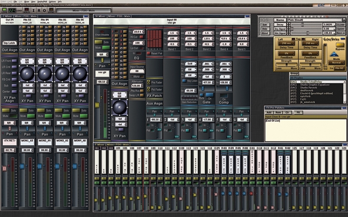Open the Input Source selector
Screen dimensions: 348x217
pyautogui.click(x=137, y=71)
